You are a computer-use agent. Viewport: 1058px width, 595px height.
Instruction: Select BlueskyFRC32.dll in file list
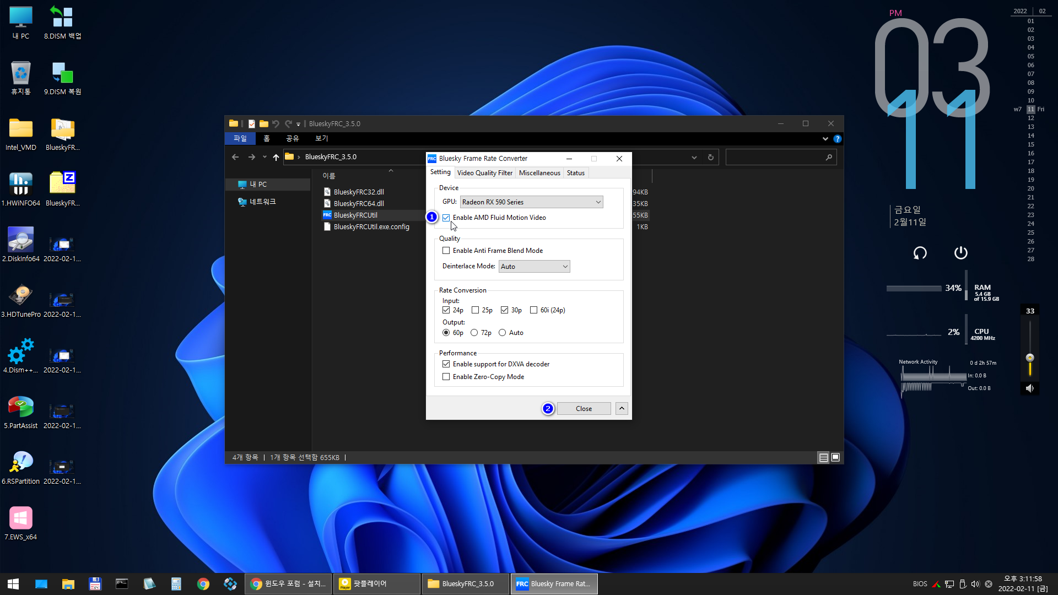click(359, 192)
